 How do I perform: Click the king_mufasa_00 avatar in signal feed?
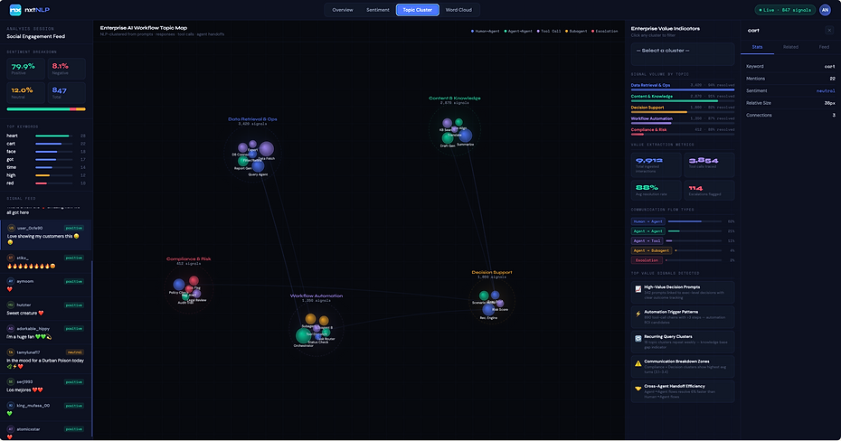point(11,406)
